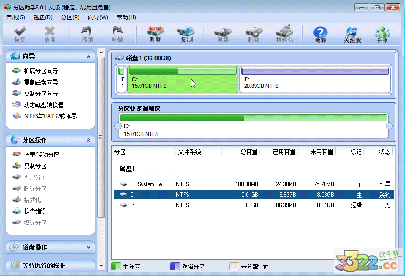Screen dimensions: 405x276
Task: Open the 教程 tutorial help icon
Action: pos(320,34)
